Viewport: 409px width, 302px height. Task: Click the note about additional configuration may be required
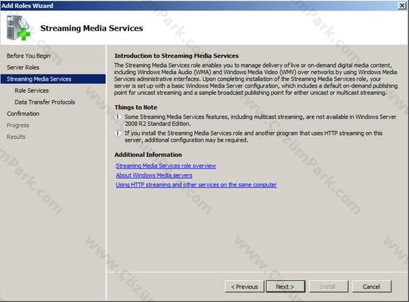(254, 137)
